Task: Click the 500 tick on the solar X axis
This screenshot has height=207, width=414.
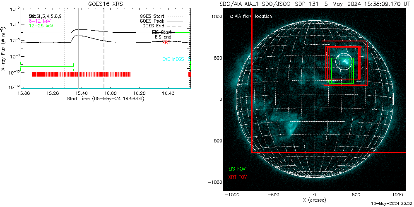Action: point(356,195)
